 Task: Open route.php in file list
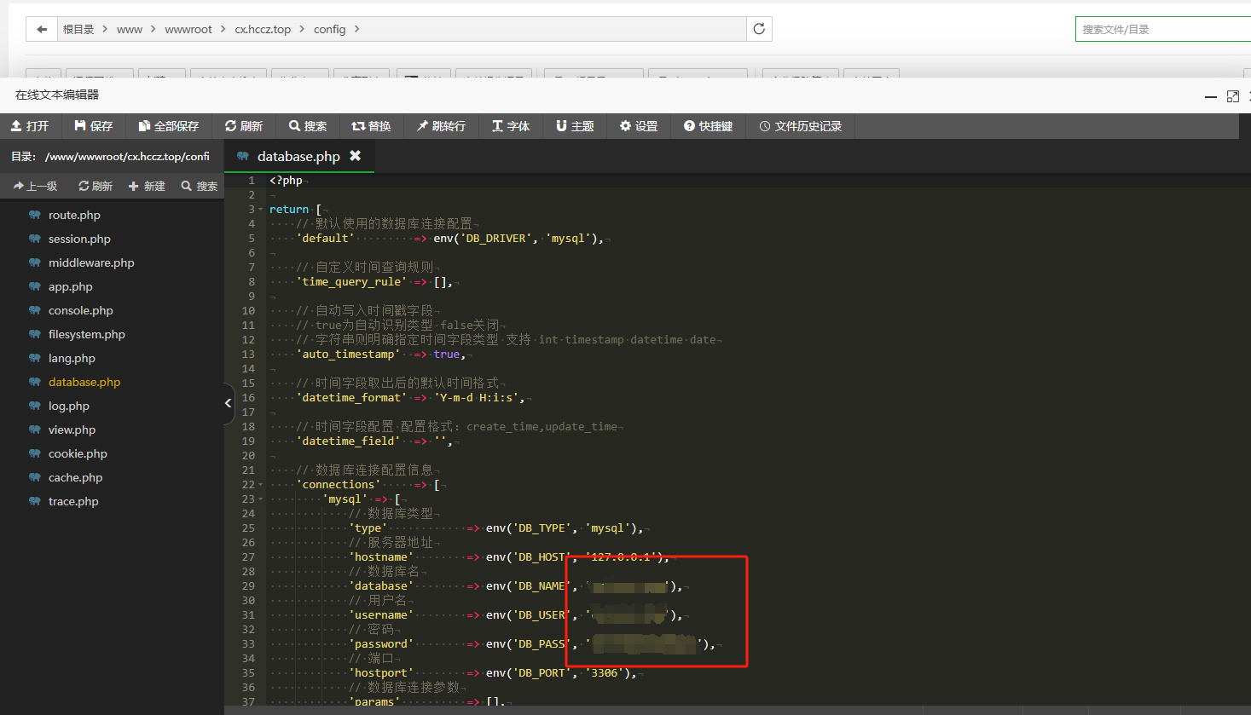pyautogui.click(x=74, y=216)
